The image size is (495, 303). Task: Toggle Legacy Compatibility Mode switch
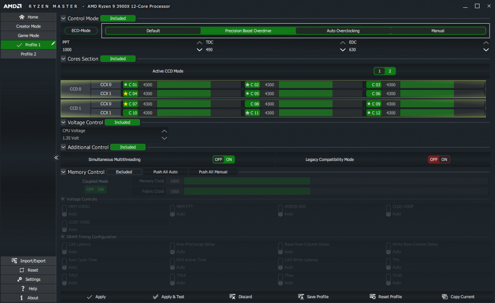pos(439,159)
